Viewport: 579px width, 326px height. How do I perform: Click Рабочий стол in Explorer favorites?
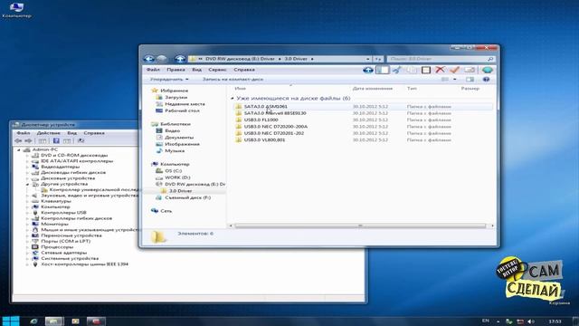tap(182, 110)
